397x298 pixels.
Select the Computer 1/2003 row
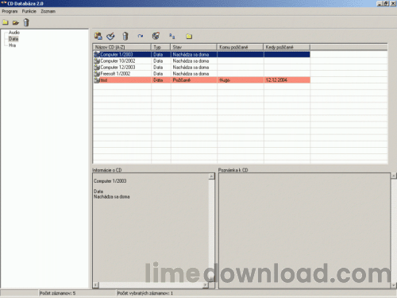[x=202, y=55]
